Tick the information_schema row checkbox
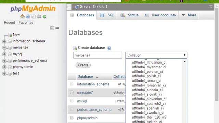Image resolution: width=219 pixels, height=123 pixels. 72,84
